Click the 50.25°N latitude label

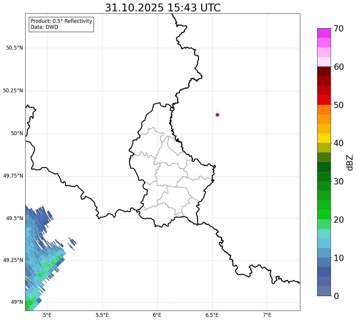click(x=13, y=91)
